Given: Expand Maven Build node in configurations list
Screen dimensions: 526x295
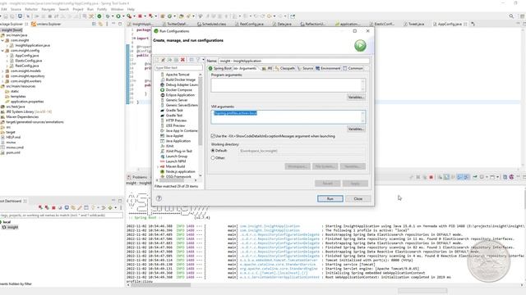Looking at the screenshot, I should [158, 166].
